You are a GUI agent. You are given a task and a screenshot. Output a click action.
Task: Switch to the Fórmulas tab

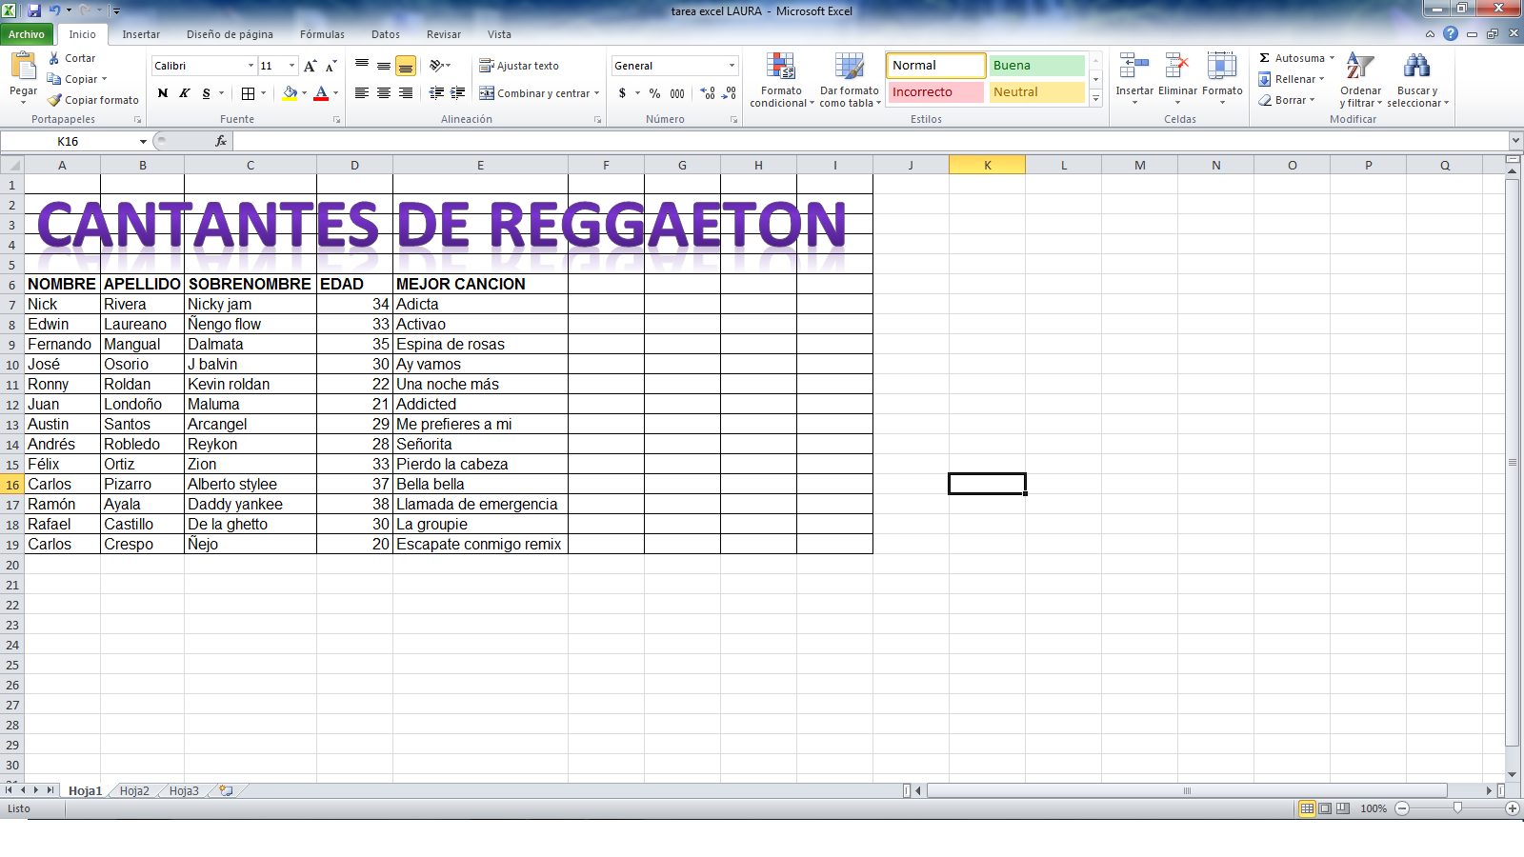tap(322, 34)
